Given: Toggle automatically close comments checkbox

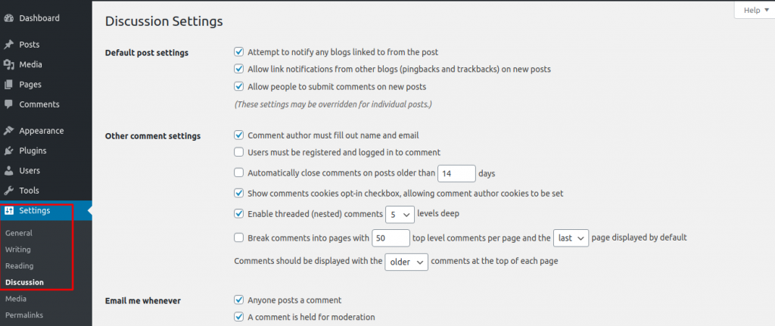Looking at the screenshot, I should point(239,172).
